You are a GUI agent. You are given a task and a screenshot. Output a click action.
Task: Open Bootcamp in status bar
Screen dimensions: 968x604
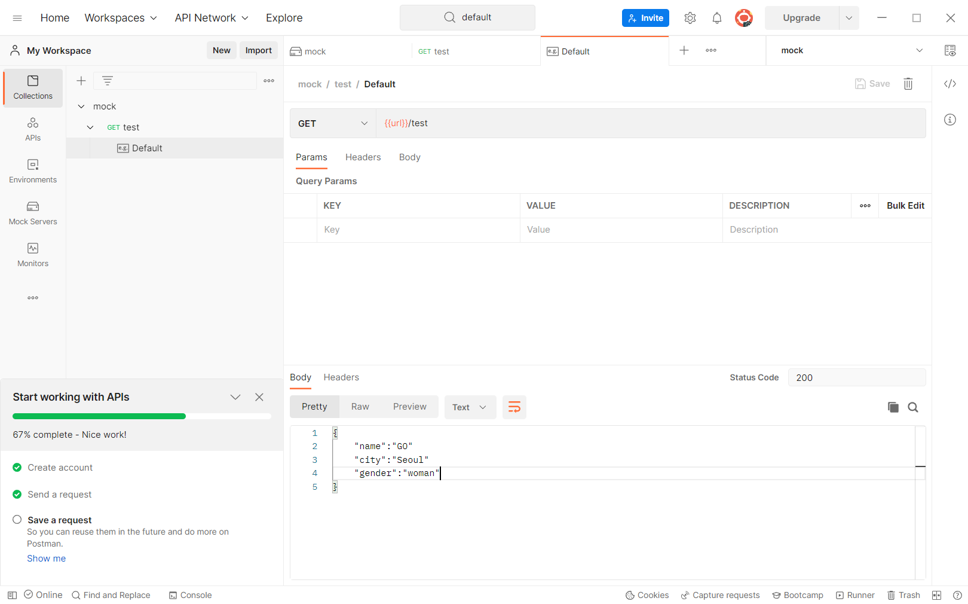(x=798, y=595)
